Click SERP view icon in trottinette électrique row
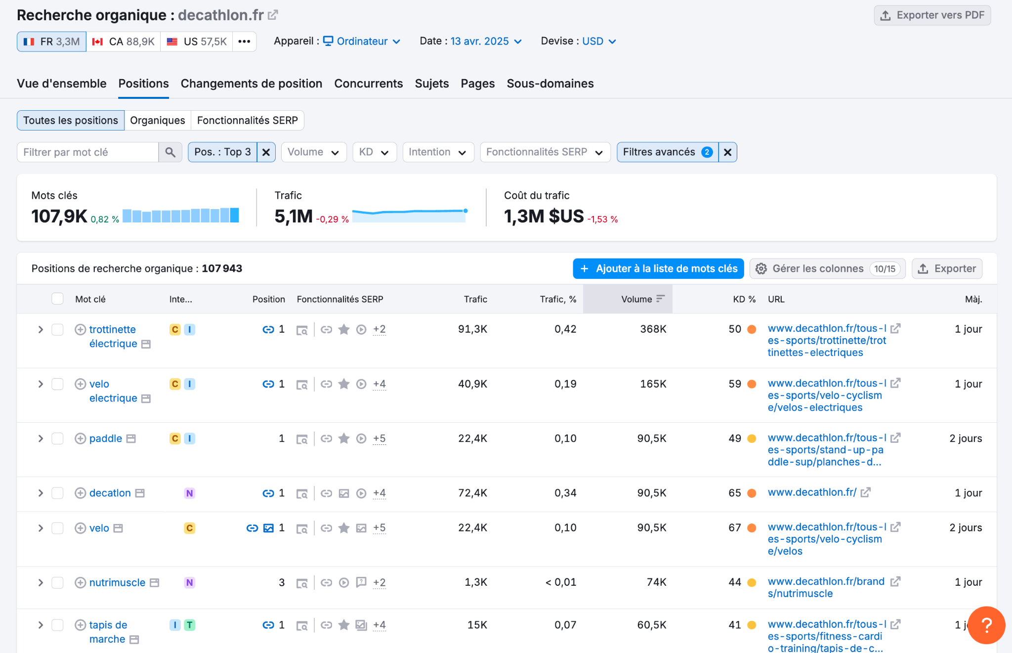1012x653 pixels. click(x=302, y=330)
